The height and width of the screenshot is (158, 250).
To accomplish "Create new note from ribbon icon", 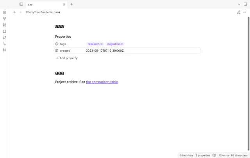I will [x=4, y=12].
